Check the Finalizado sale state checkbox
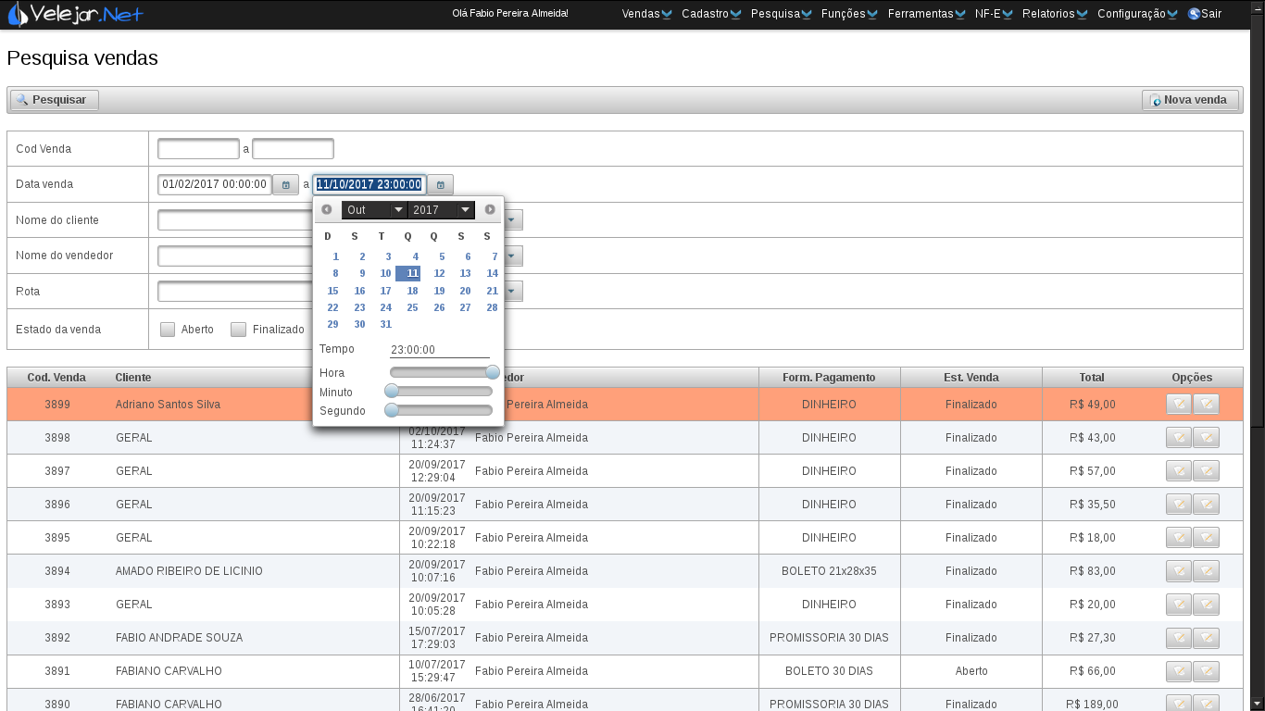 [238, 330]
